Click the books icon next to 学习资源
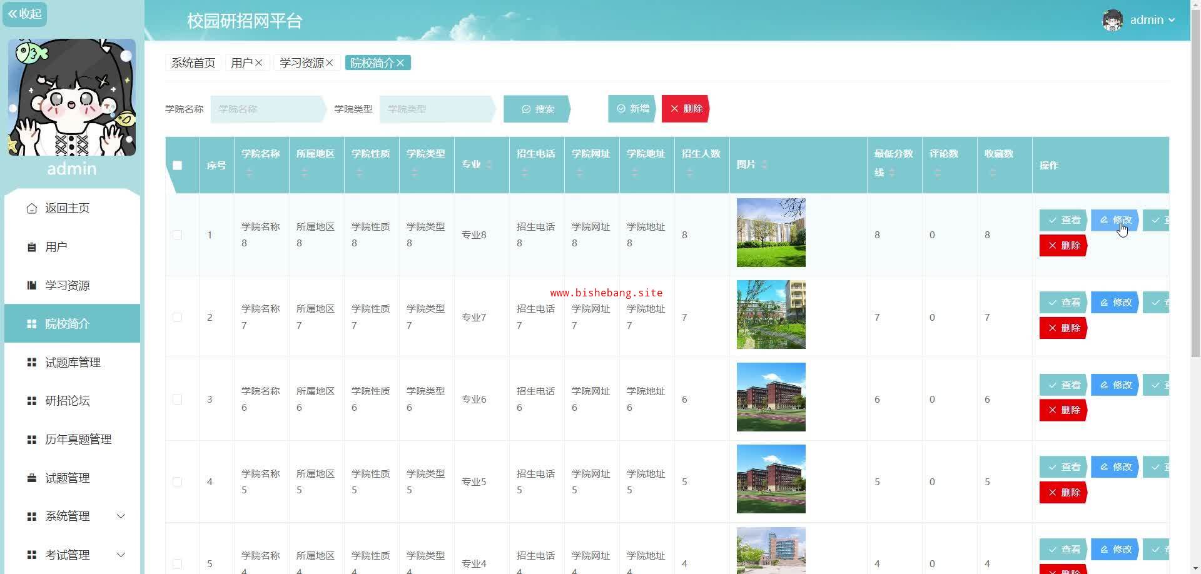This screenshot has height=574, width=1201. coord(32,286)
